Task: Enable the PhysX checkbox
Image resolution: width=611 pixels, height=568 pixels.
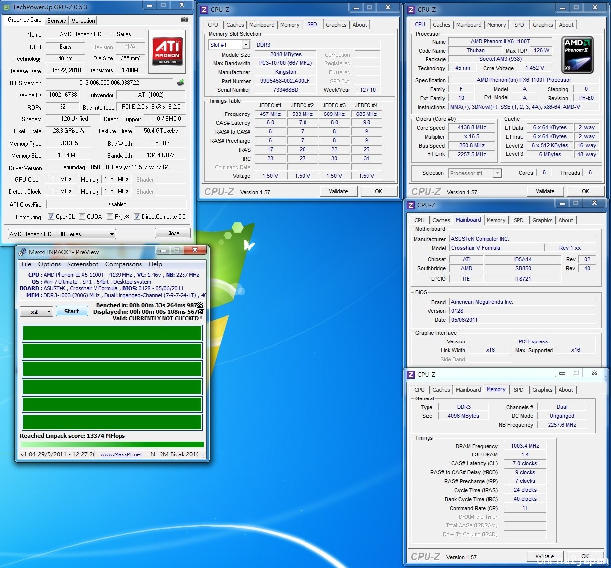Action: tap(110, 217)
